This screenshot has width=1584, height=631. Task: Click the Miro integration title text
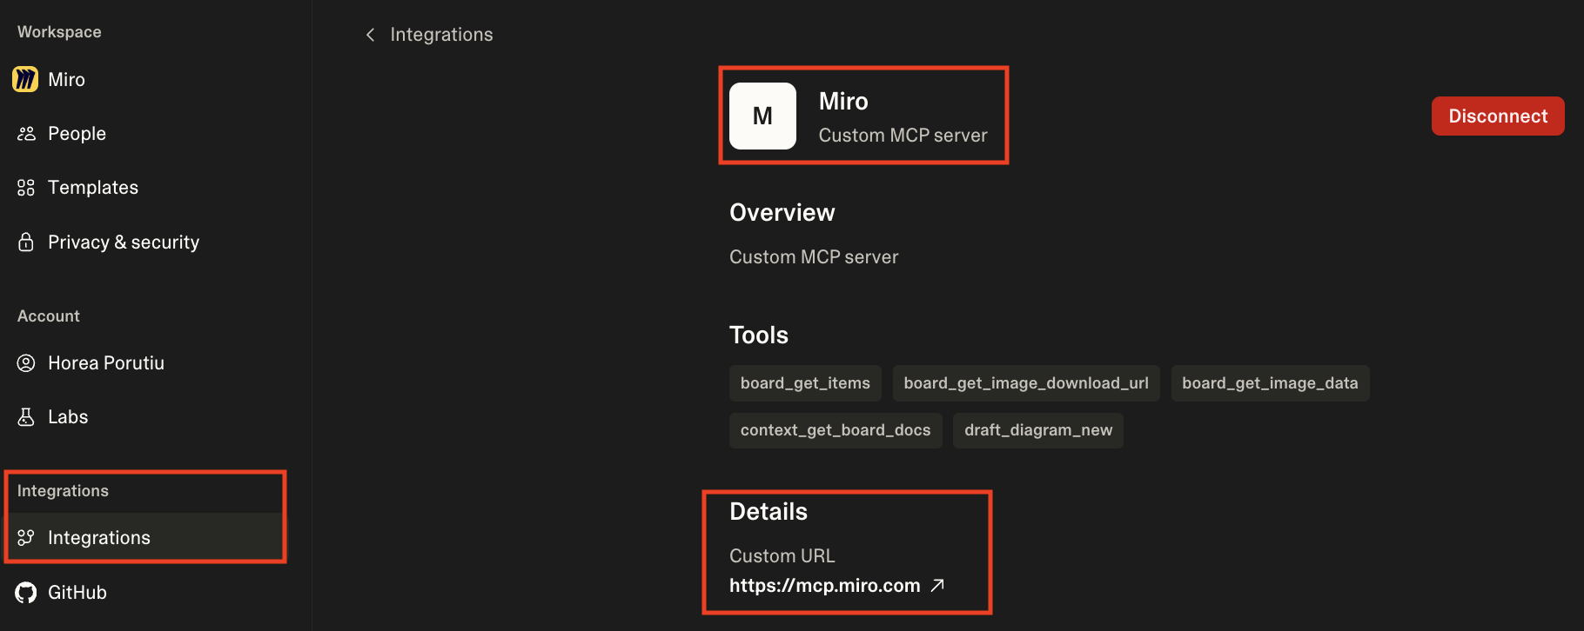point(843,102)
